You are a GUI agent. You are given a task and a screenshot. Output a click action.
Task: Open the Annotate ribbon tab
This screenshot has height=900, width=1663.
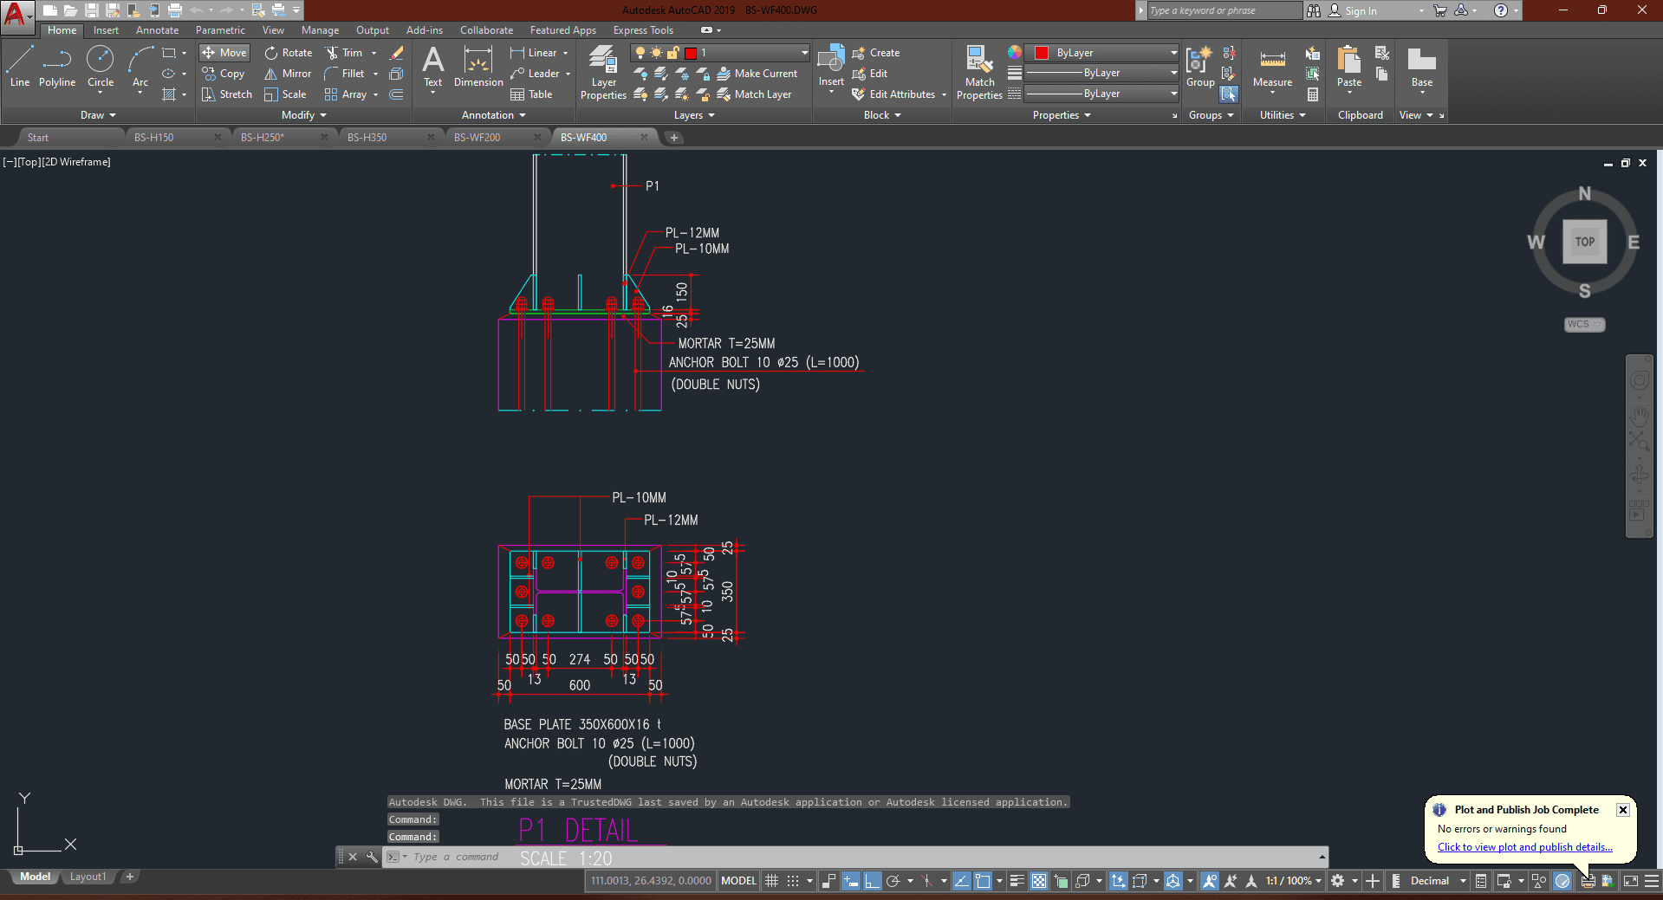click(x=157, y=30)
